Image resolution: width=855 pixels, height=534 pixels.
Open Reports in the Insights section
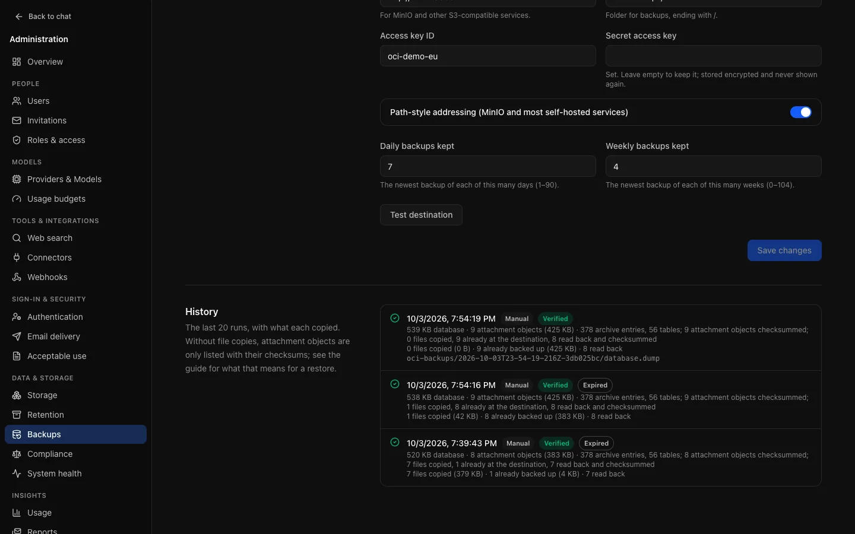pyautogui.click(x=75, y=530)
